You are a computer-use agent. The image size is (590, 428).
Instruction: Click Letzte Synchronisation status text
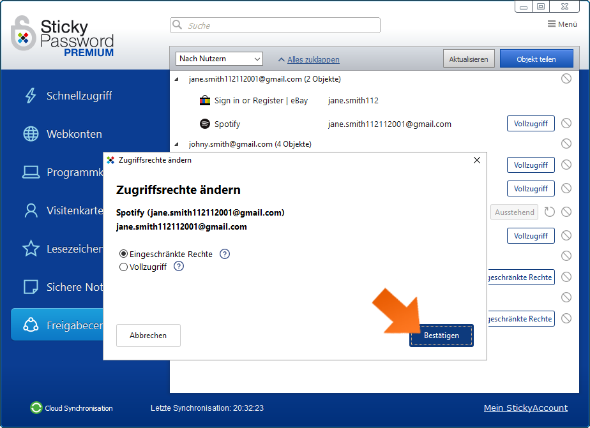[x=207, y=408]
